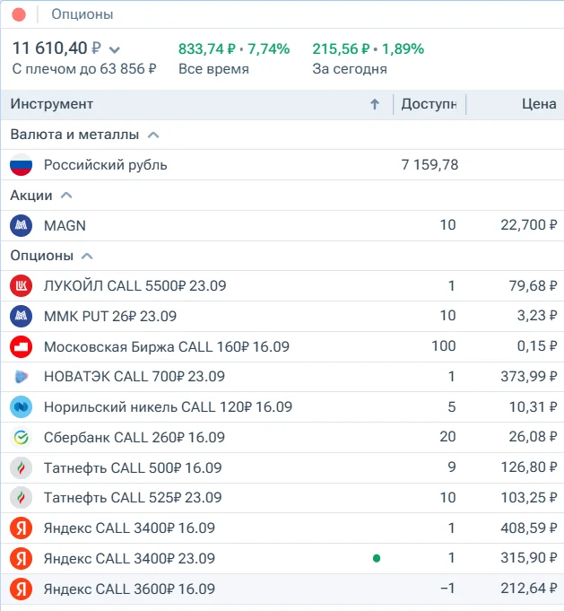
Task: Open the portfolio value dropdown chevron
Action: tap(115, 50)
